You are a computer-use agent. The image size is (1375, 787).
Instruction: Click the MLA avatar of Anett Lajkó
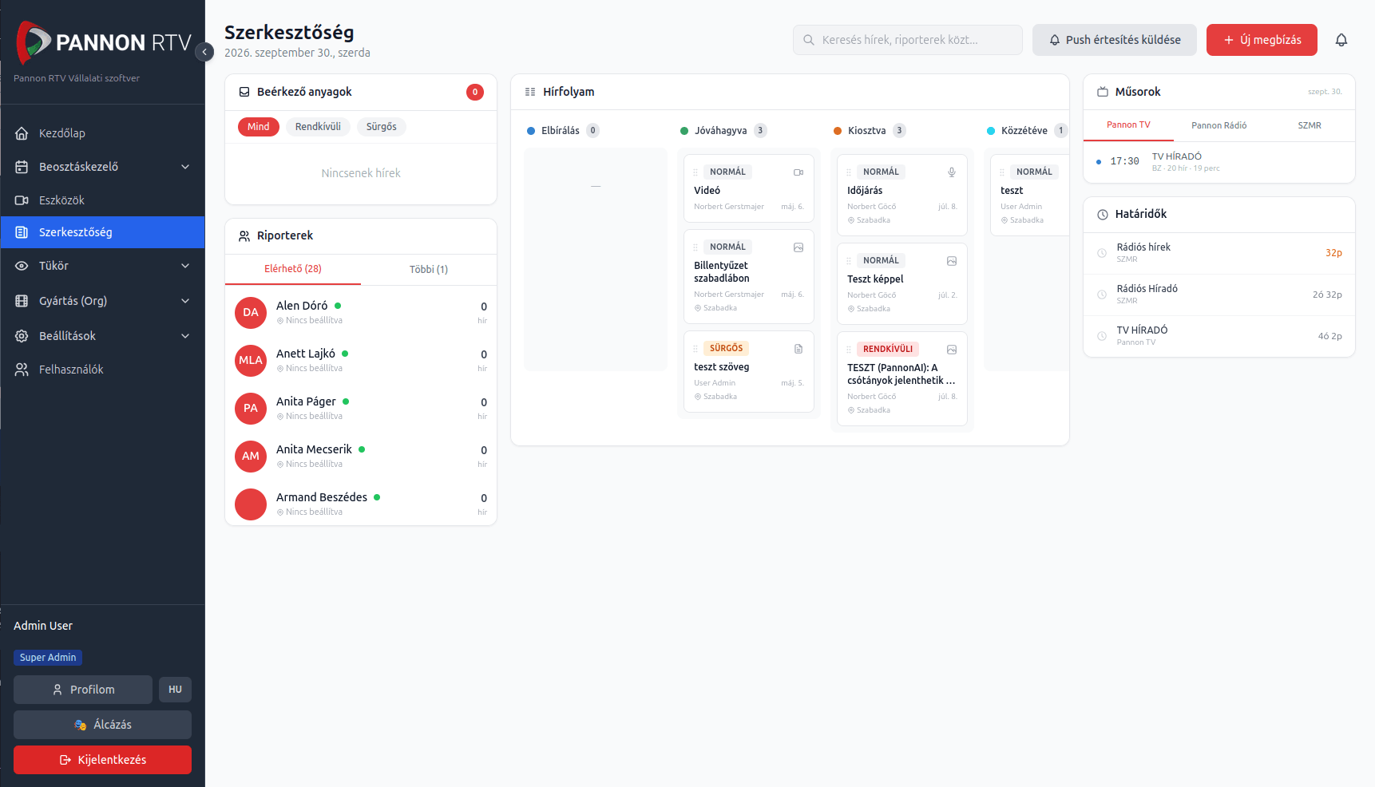pyautogui.click(x=251, y=360)
